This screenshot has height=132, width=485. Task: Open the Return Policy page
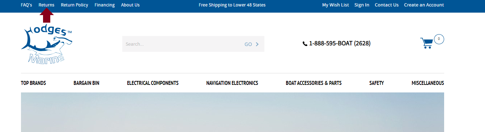point(75,5)
